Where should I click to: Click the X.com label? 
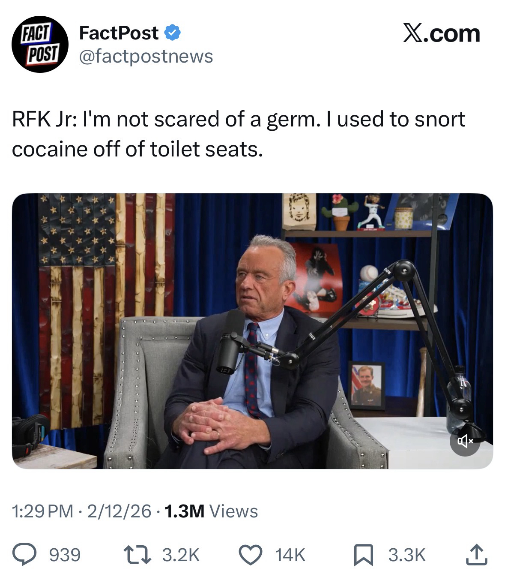pos(442,33)
